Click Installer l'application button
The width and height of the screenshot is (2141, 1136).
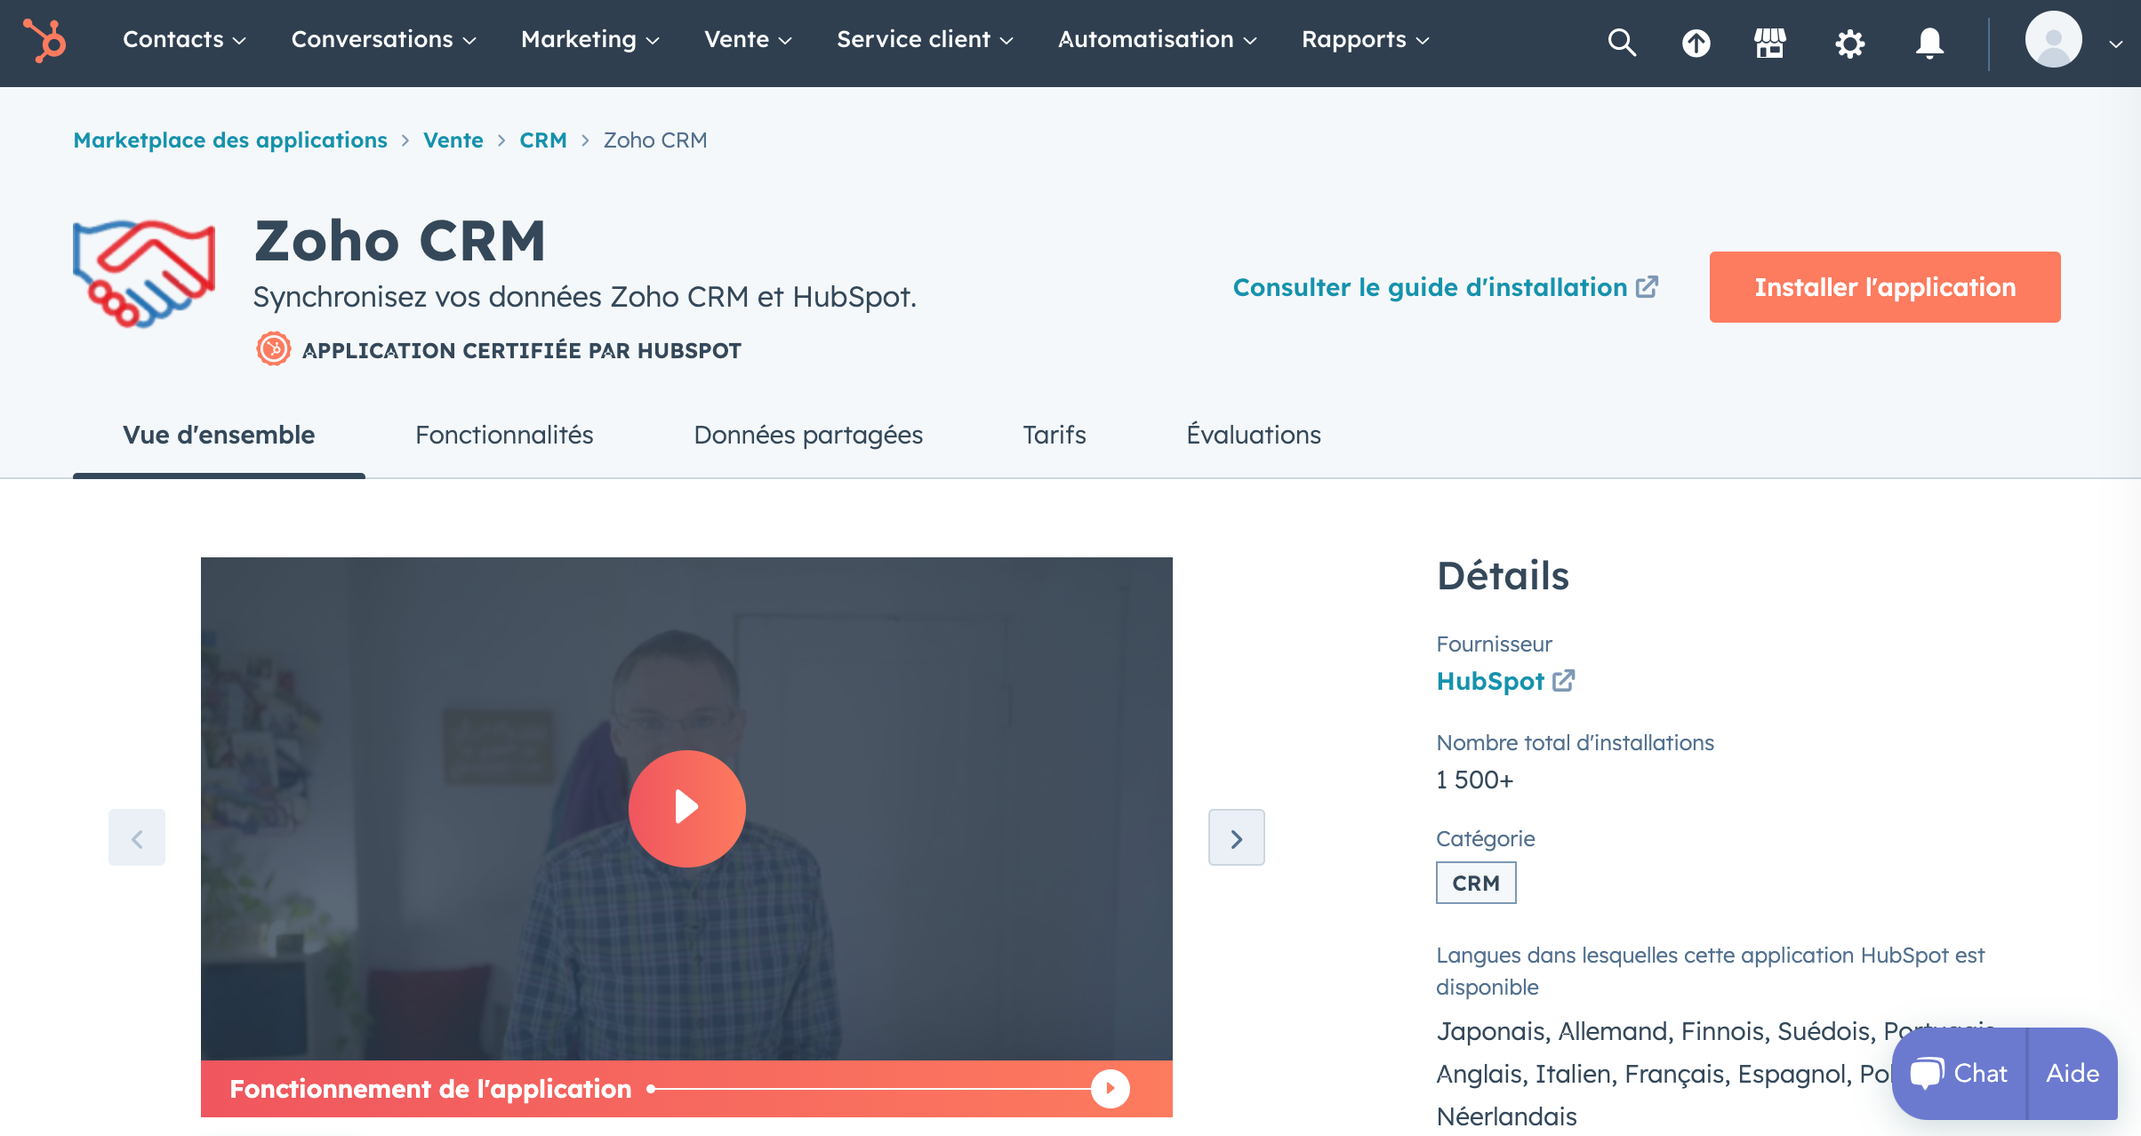[x=1885, y=287]
